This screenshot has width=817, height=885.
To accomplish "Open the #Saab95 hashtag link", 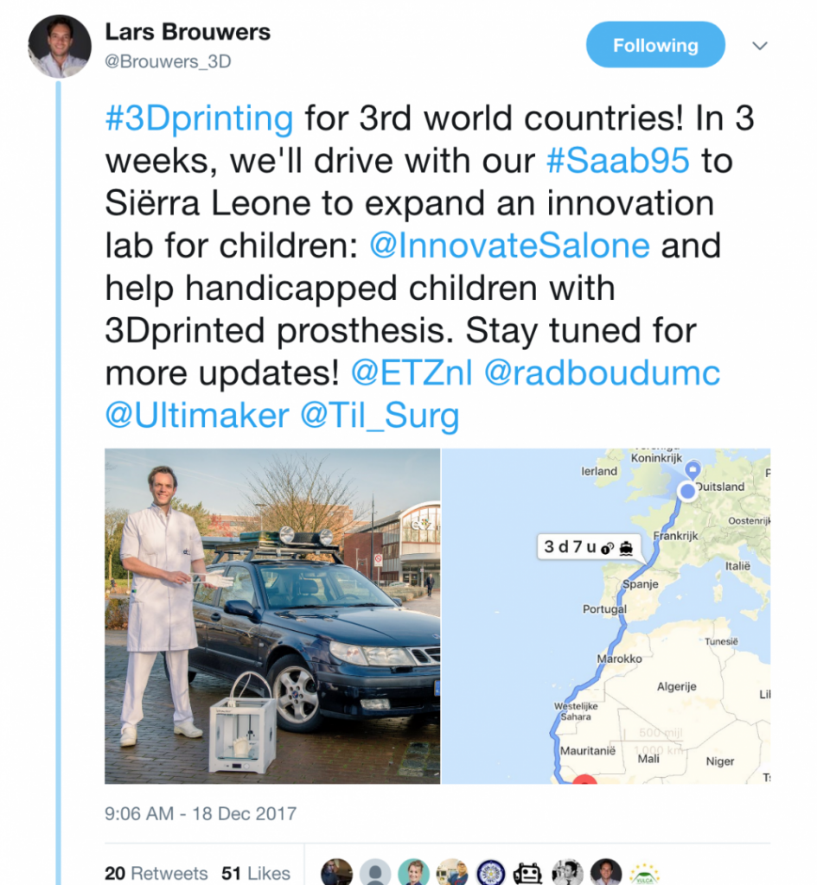I will [618, 160].
